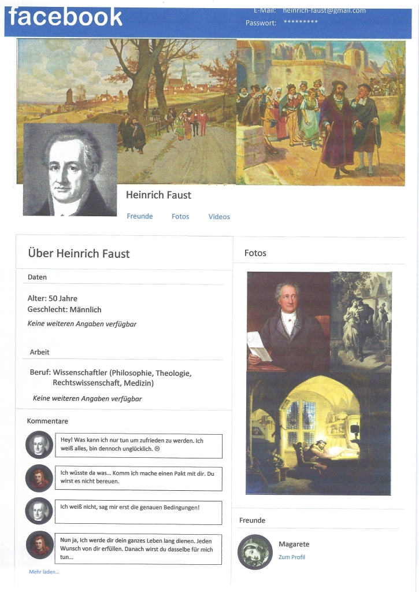Click avatar beside 'genauen Bedingungen' comment

39,511
